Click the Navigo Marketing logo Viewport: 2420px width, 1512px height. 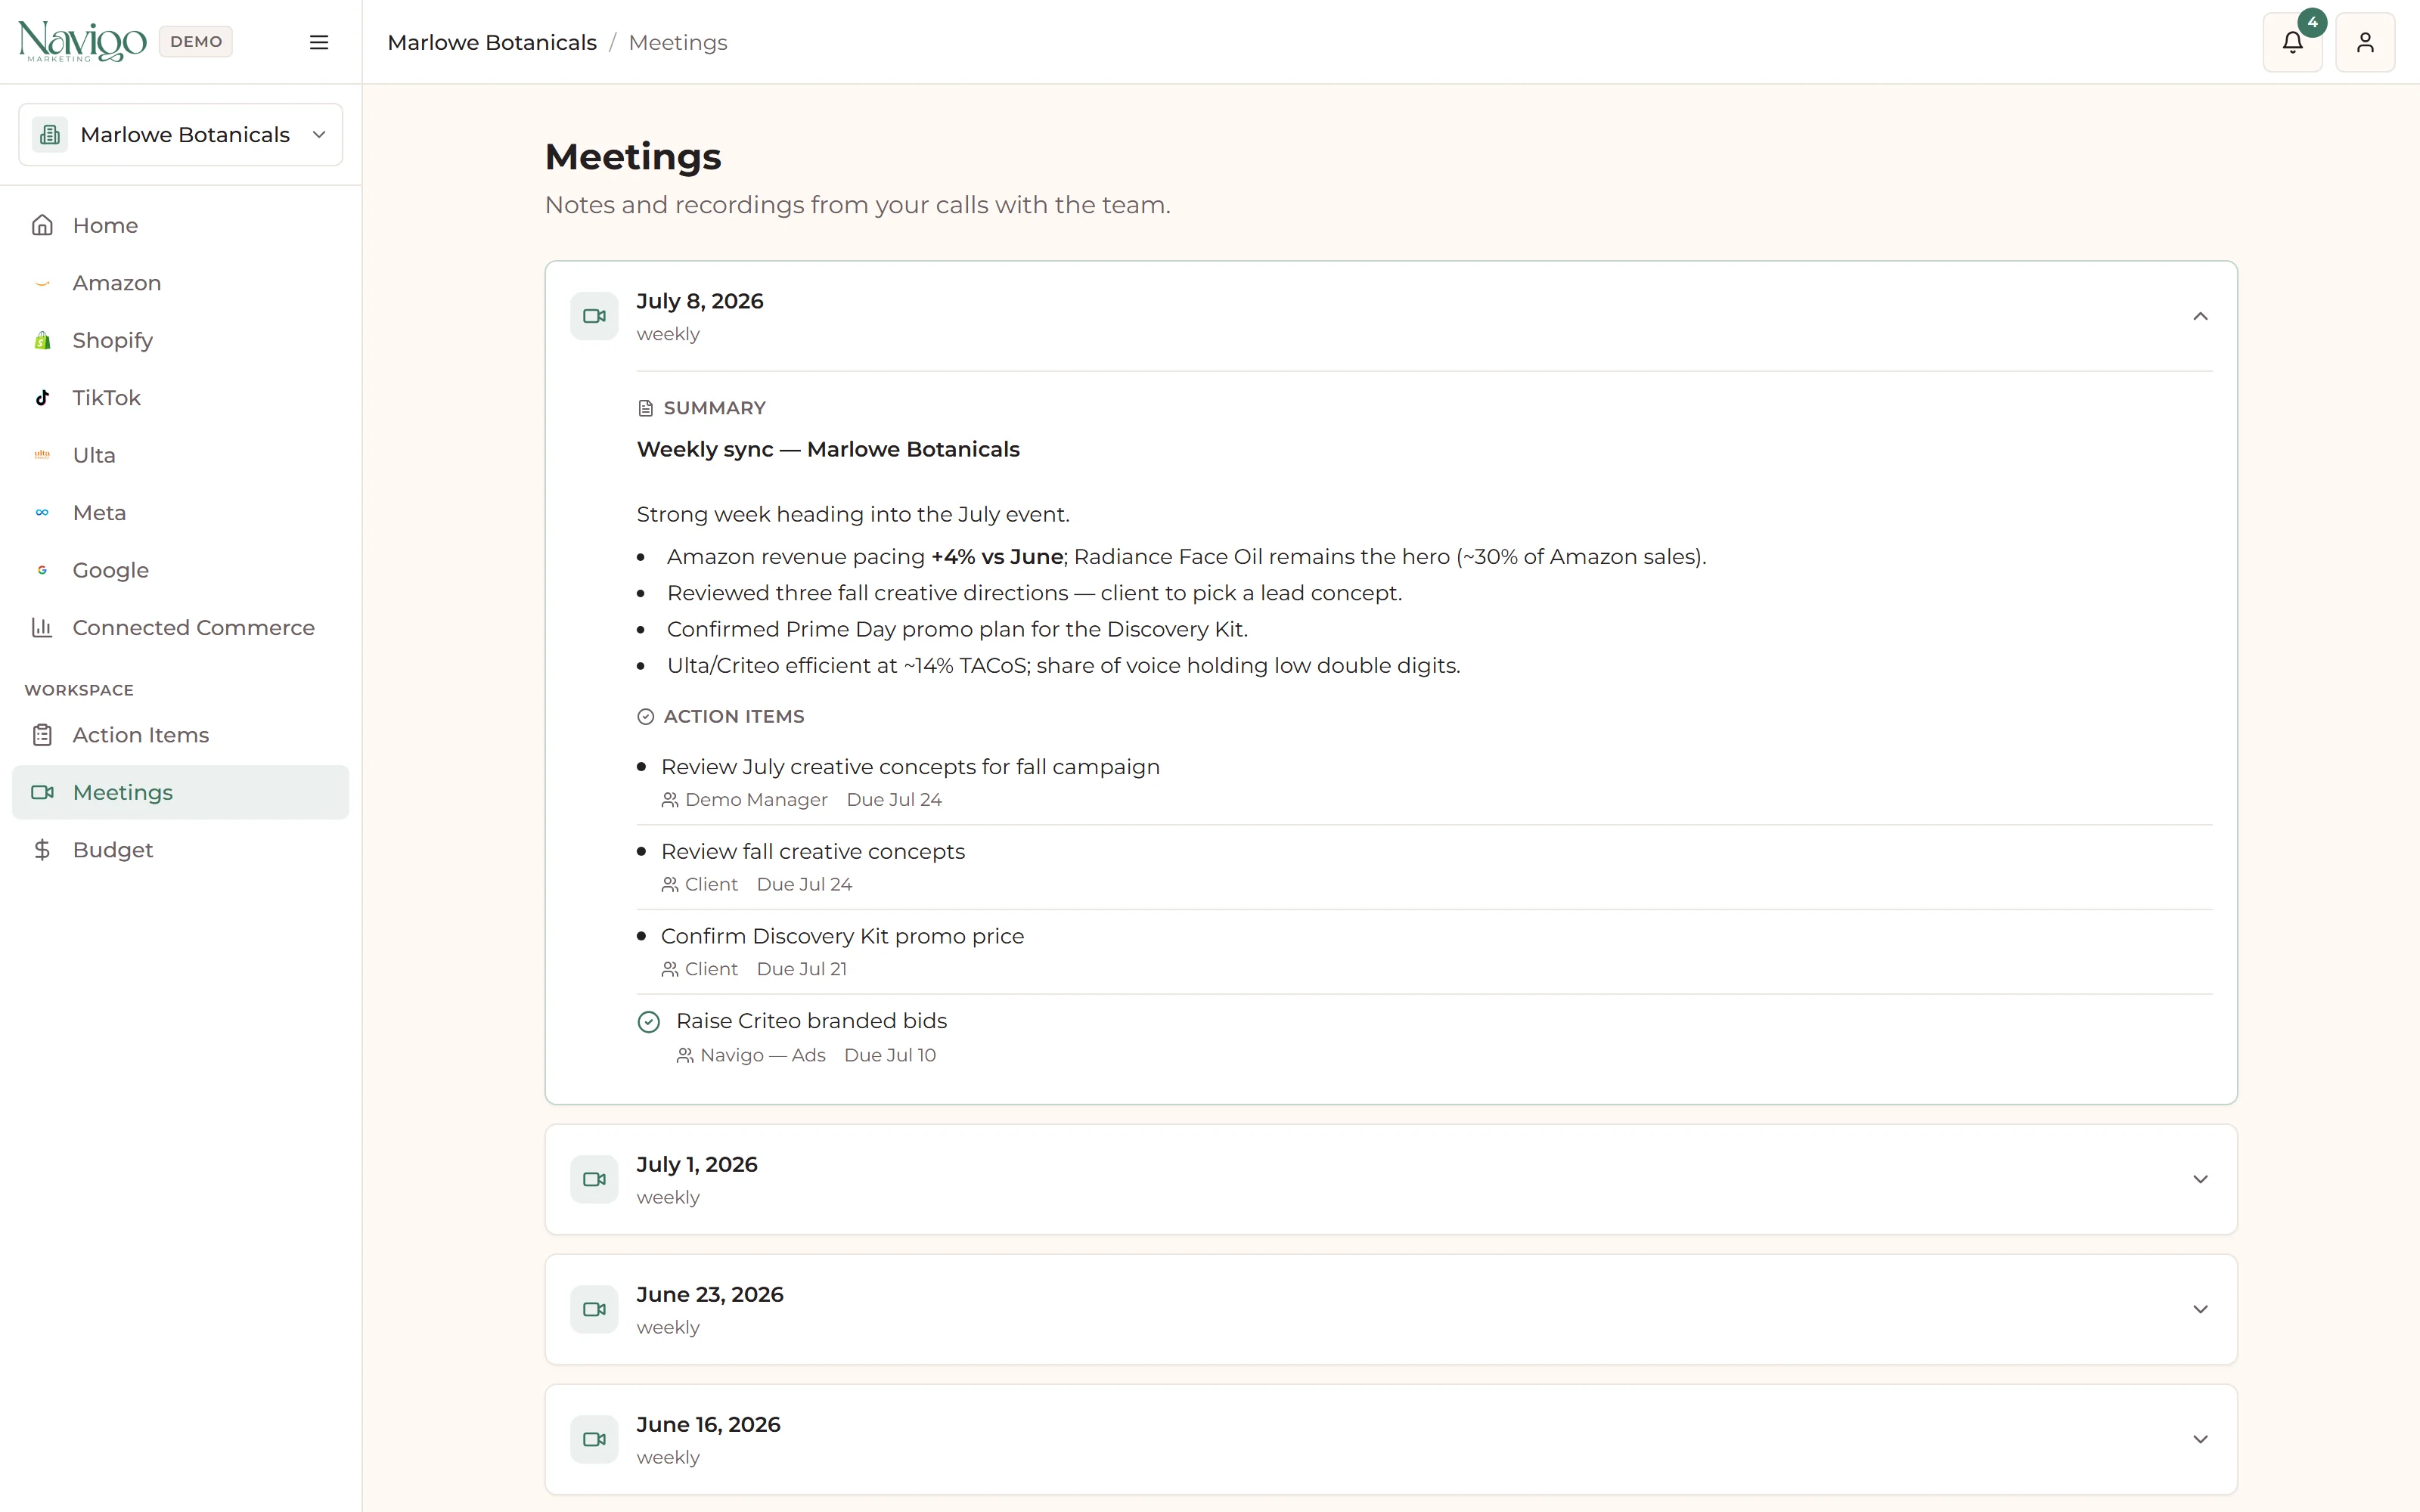click(82, 42)
